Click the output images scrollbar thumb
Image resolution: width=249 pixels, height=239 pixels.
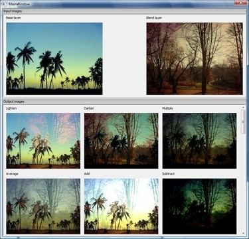243,121
